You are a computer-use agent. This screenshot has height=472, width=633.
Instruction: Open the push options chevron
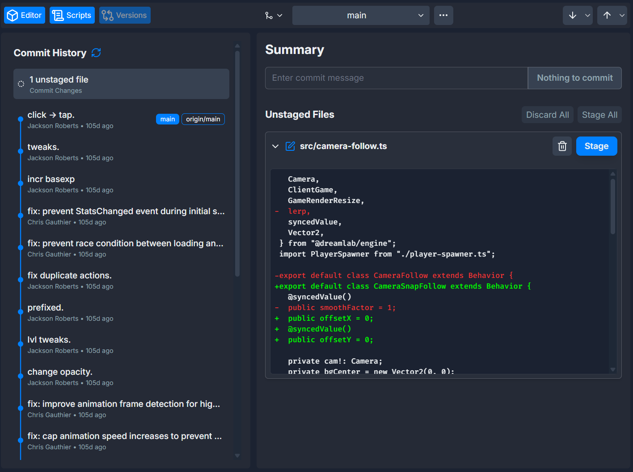[621, 15]
